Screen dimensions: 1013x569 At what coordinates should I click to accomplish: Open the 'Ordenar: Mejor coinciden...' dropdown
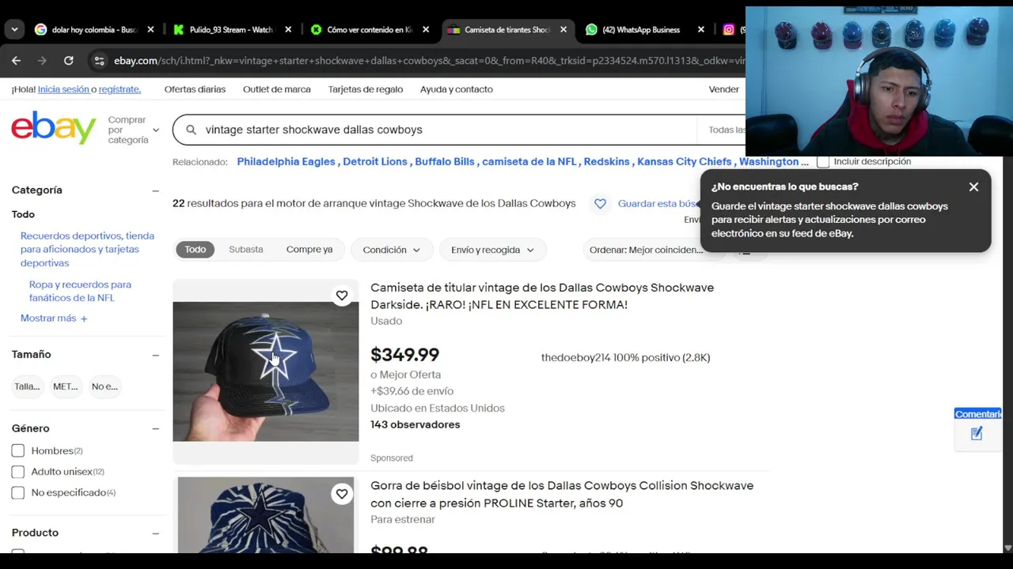click(x=654, y=250)
